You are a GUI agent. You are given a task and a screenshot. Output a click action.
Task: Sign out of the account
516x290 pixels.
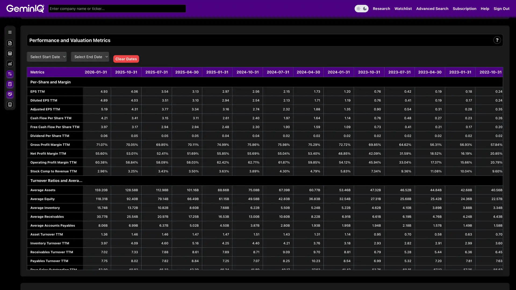[x=501, y=8]
